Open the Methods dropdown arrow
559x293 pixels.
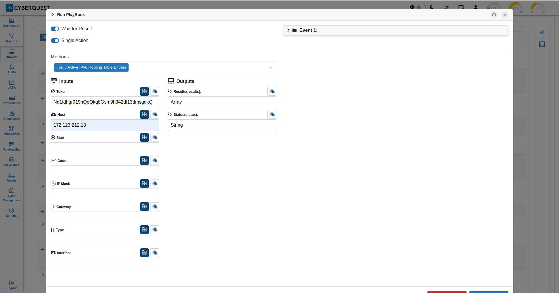[271, 67]
